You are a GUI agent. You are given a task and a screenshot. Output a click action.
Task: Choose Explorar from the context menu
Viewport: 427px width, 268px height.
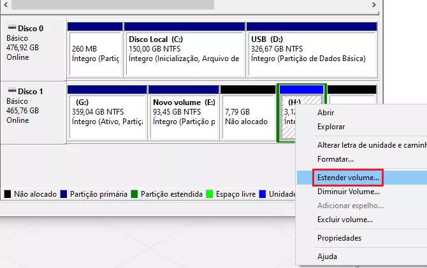pos(331,127)
